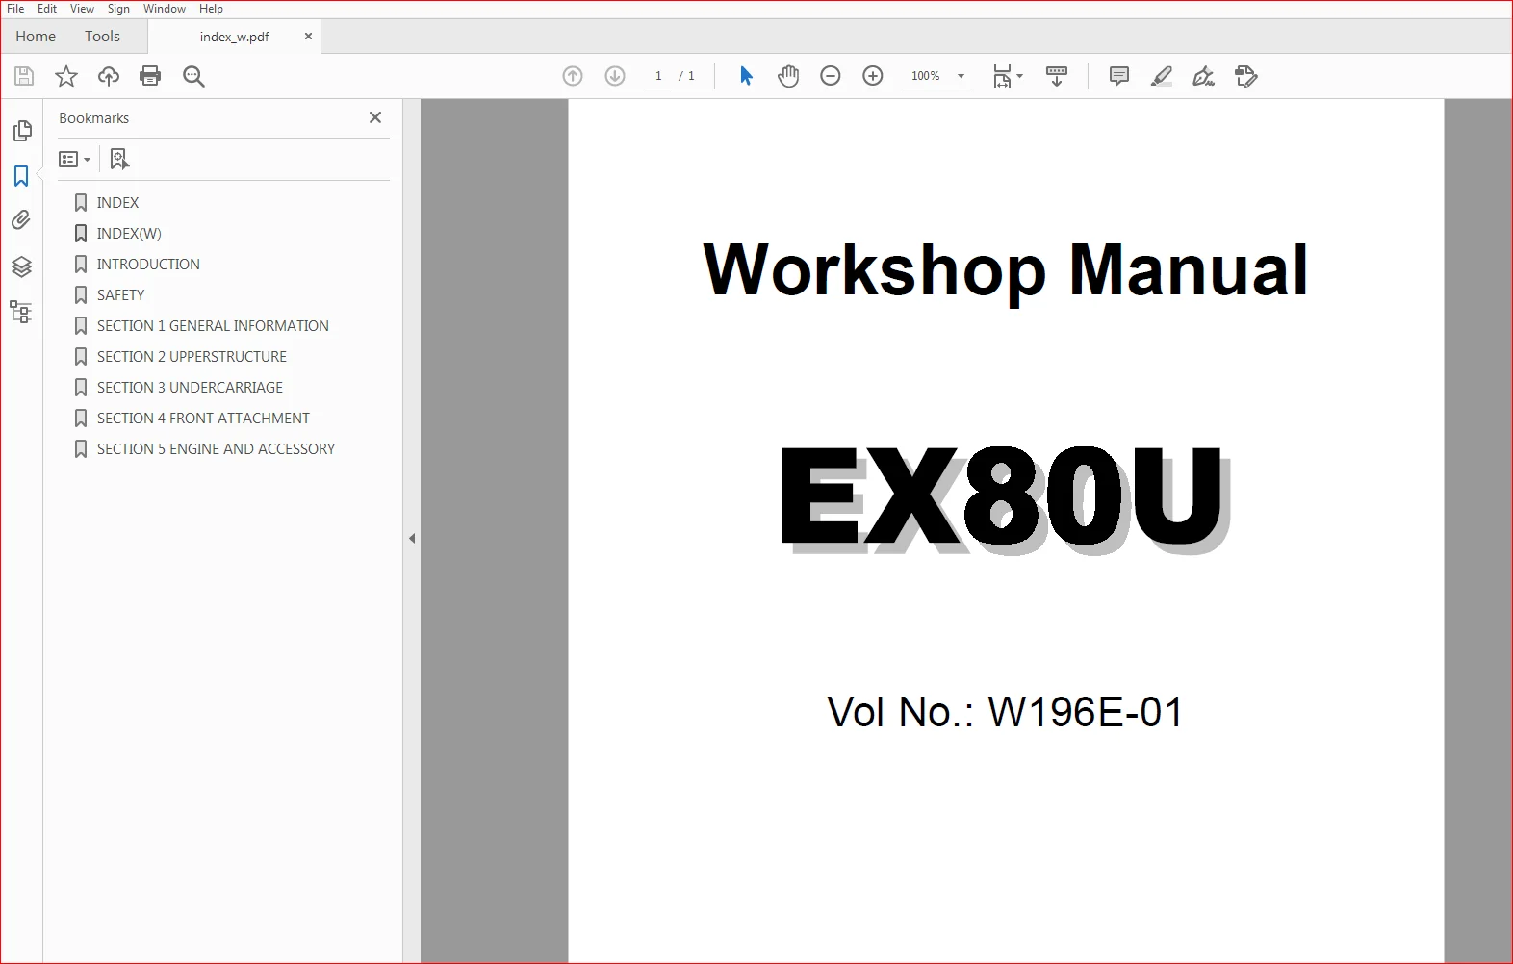Collapse the navigation pane arrow

(412, 538)
